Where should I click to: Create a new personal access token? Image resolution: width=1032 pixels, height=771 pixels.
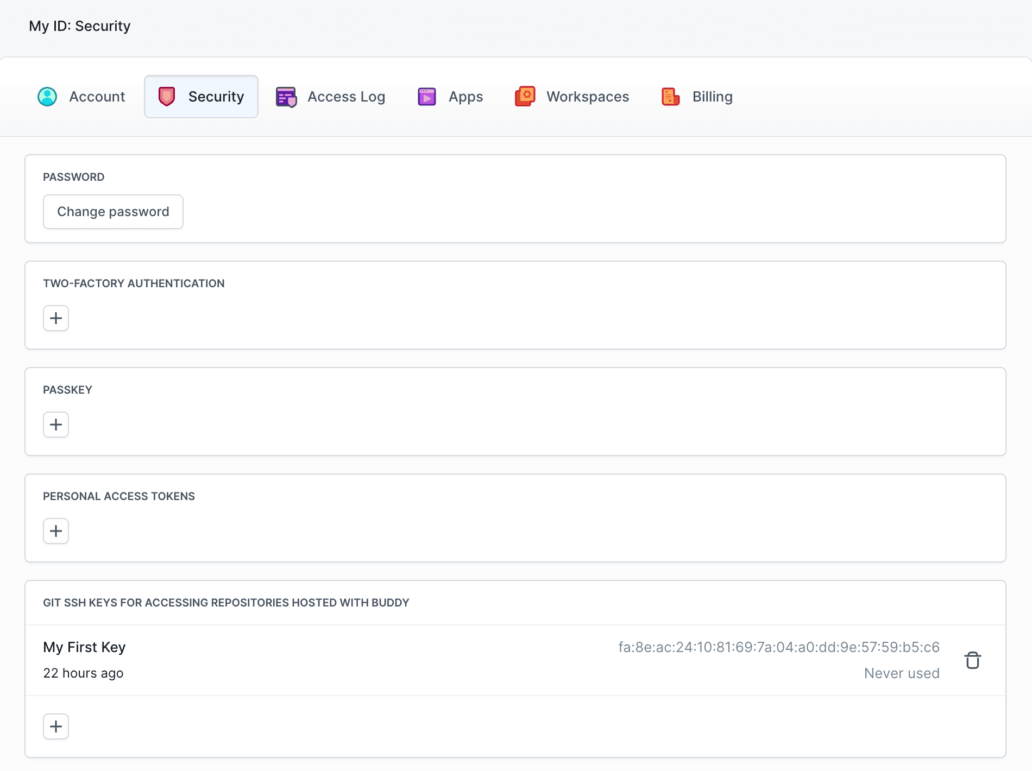[56, 531]
